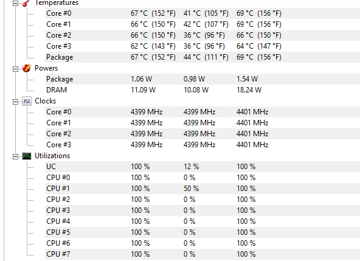The image size is (360, 261).
Task: Select Core #2 clock row
Action: pyautogui.click(x=202, y=134)
